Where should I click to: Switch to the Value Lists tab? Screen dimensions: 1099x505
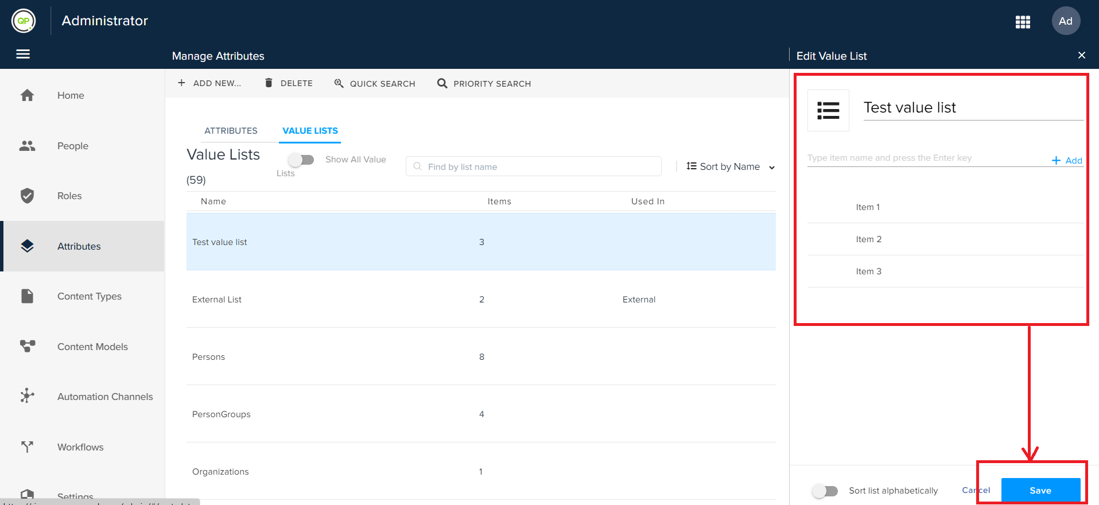click(x=310, y=131)
